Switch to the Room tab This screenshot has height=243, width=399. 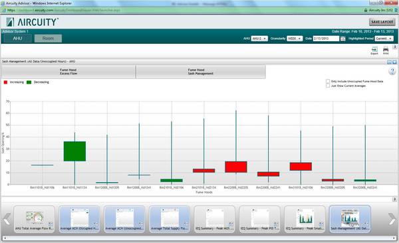point(48,39)
